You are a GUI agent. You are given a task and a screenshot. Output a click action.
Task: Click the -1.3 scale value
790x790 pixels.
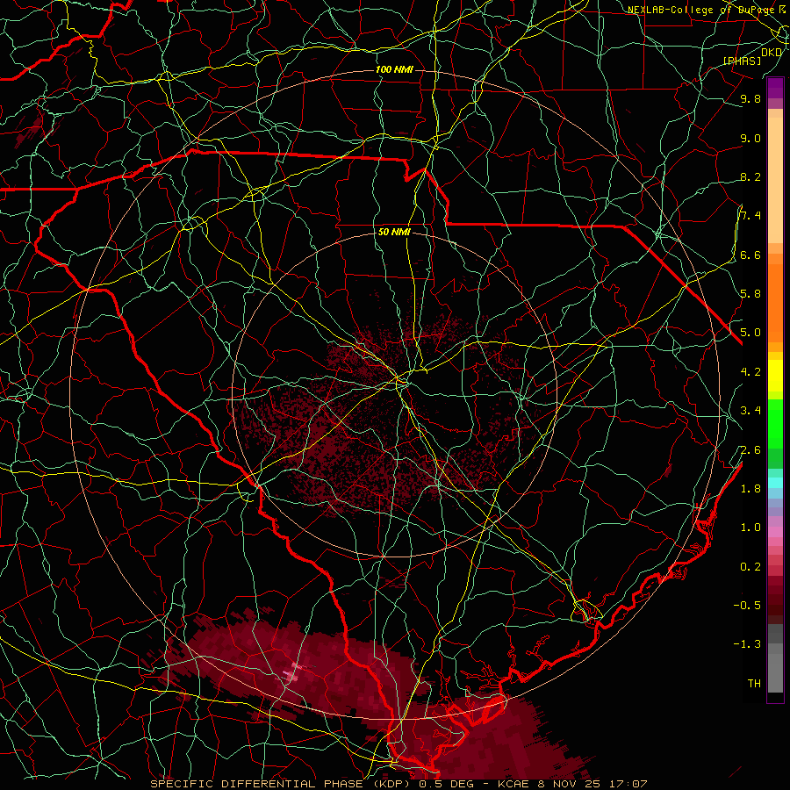747,644
